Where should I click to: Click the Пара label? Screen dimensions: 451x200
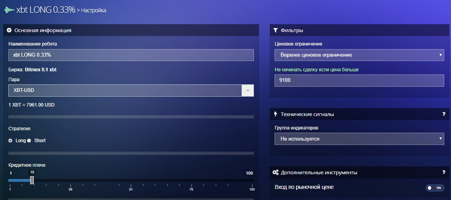[x=14, y=79]
